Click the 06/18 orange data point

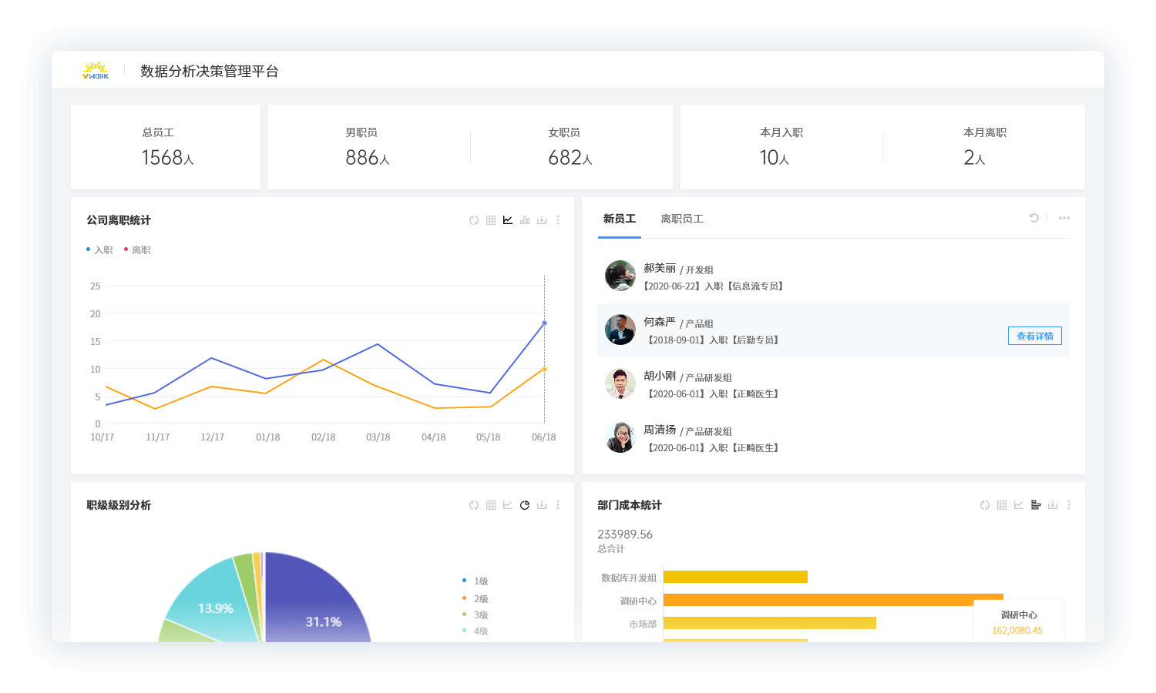click(544, 370)
